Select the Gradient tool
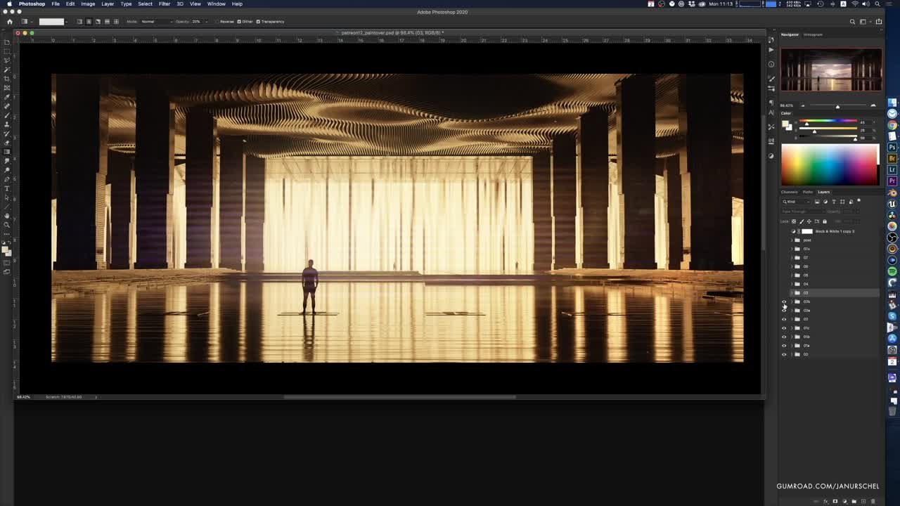Screen dimensions: 900x506 [x=6, y=151]
